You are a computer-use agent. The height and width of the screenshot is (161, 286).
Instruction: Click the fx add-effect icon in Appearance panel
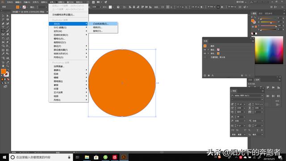[x=213, y=76]
